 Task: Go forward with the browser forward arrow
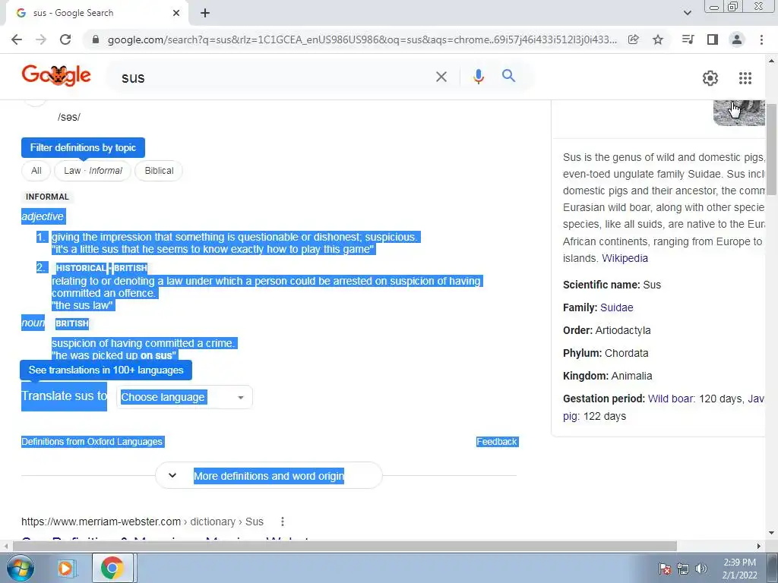point(41,39)
